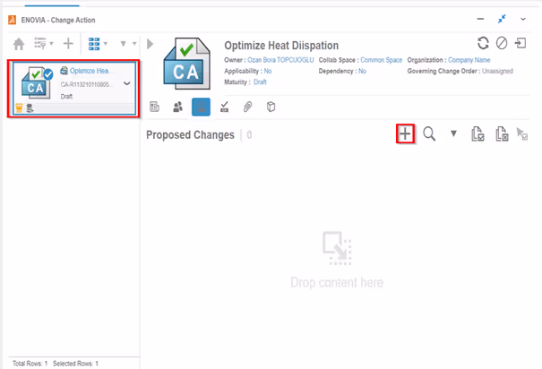Click the Applicability No value

(x=268, y=71)
